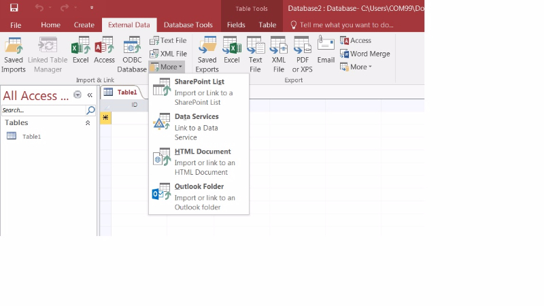Click the navigation pane Search box
The height and width of the screenshot is (306, 544).
tap(43, 110)
